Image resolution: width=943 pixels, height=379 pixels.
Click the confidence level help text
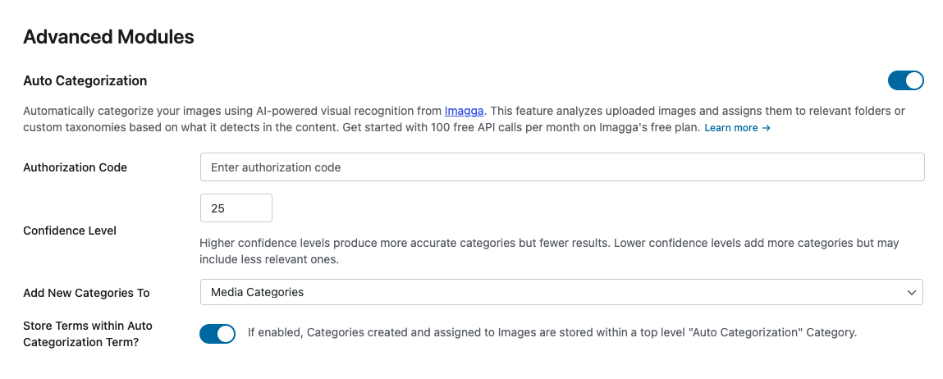(549, 251)
